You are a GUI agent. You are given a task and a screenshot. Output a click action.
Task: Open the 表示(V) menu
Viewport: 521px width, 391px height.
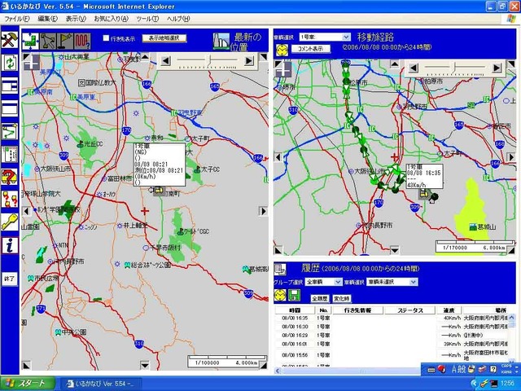76,19
